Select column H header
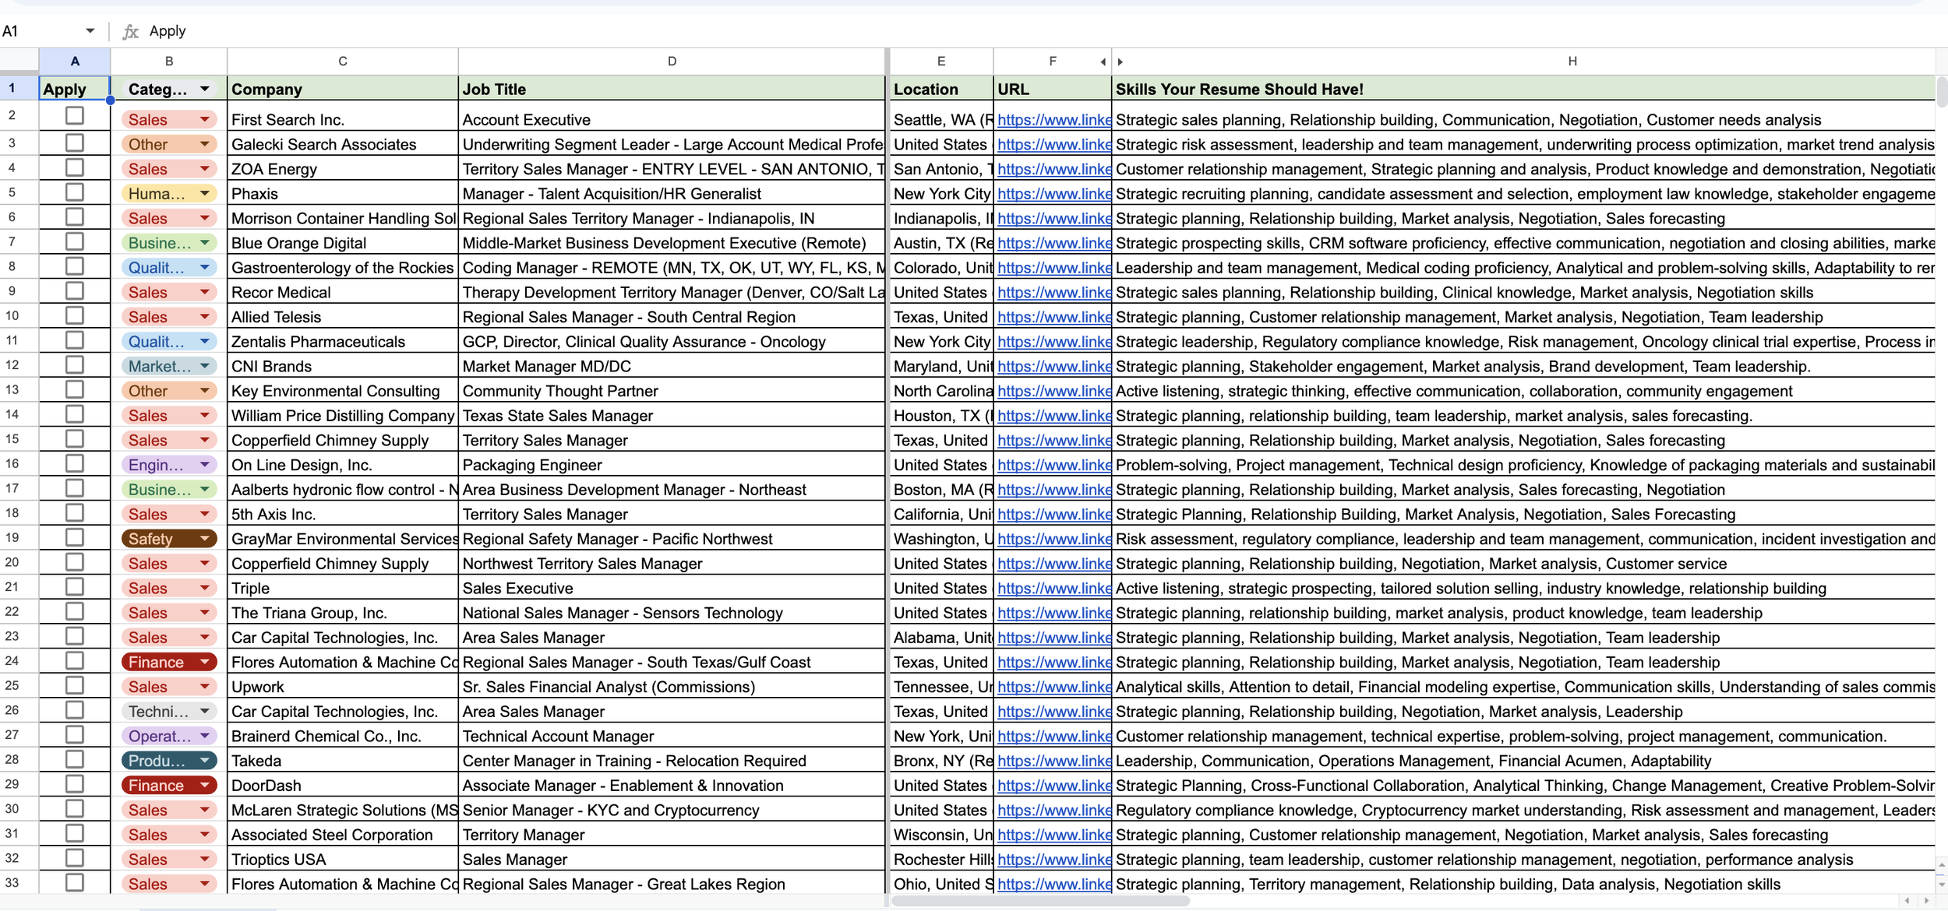Screen dimensions: 1948x911 click(1572, 61)
